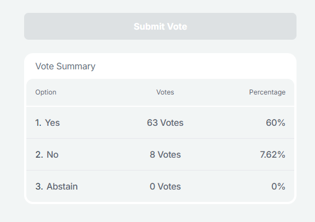
Task: Click the number '3.' before Abstain
Action: (x=39, y=186)
